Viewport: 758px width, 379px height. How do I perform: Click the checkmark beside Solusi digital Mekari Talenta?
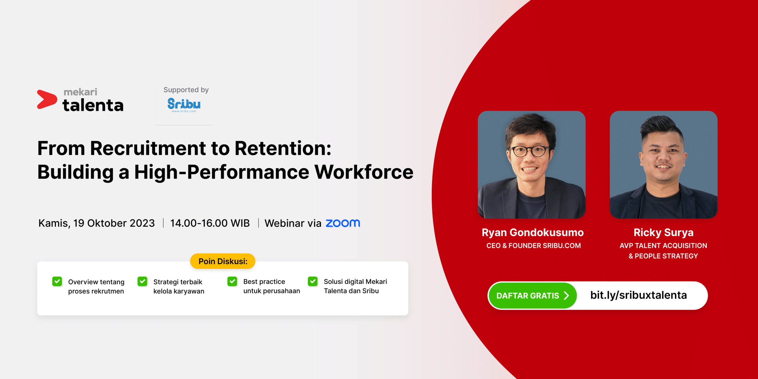click(313, 281)
